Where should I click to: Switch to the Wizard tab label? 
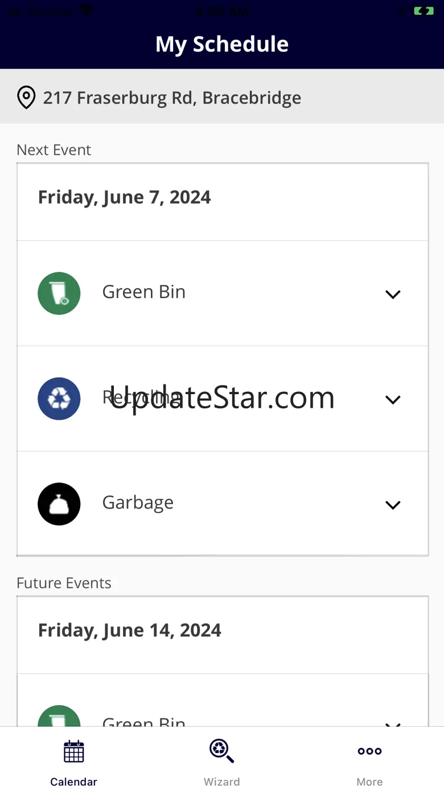pyautogui.click(x=221, y=781)
